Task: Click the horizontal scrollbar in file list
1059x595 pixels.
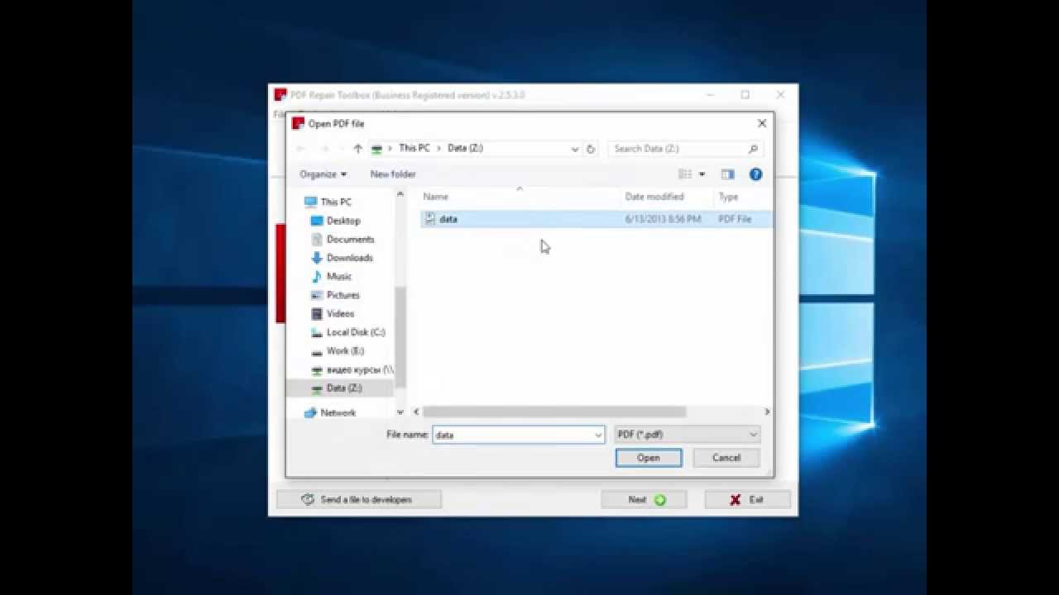Action: (x=553, y=412)
